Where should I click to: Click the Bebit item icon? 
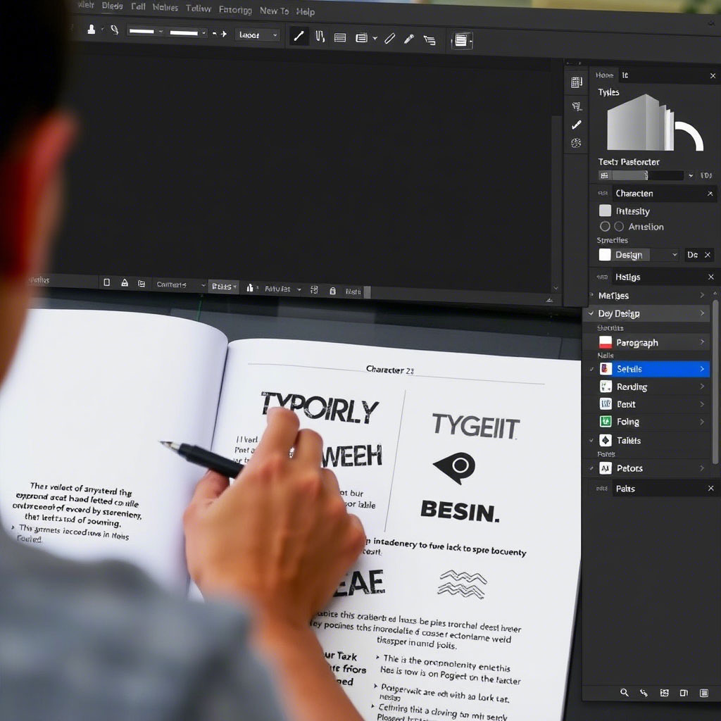pyautogui.click(x=606, y=403)
